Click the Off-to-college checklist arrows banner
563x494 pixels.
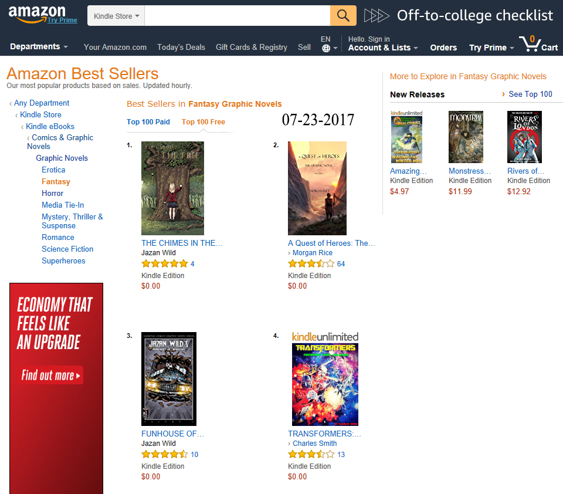(x=459, y=15)
